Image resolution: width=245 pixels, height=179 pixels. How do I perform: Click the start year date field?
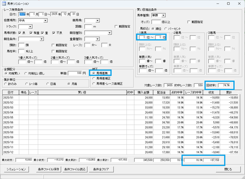[23, 14]
